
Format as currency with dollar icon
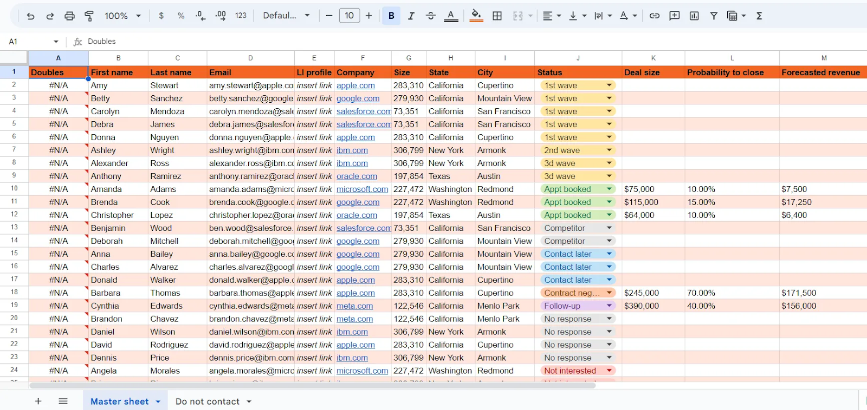click(161, 16)
